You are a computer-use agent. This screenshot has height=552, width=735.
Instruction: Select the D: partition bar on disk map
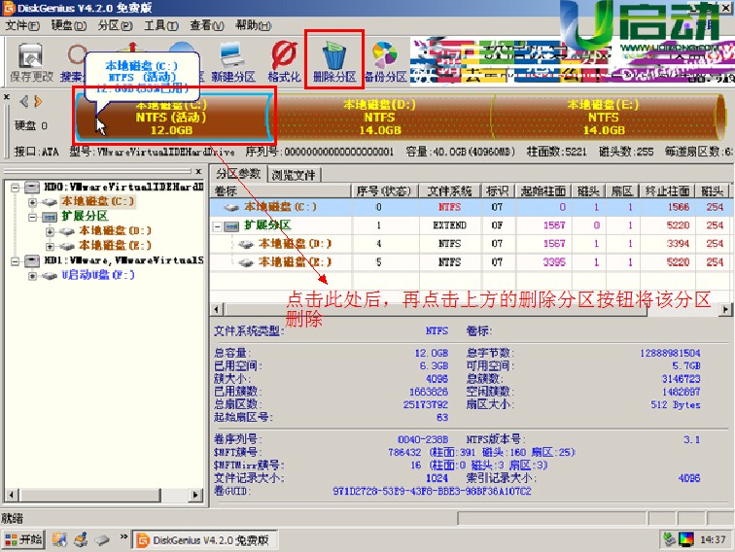click(x=381, y=117)
